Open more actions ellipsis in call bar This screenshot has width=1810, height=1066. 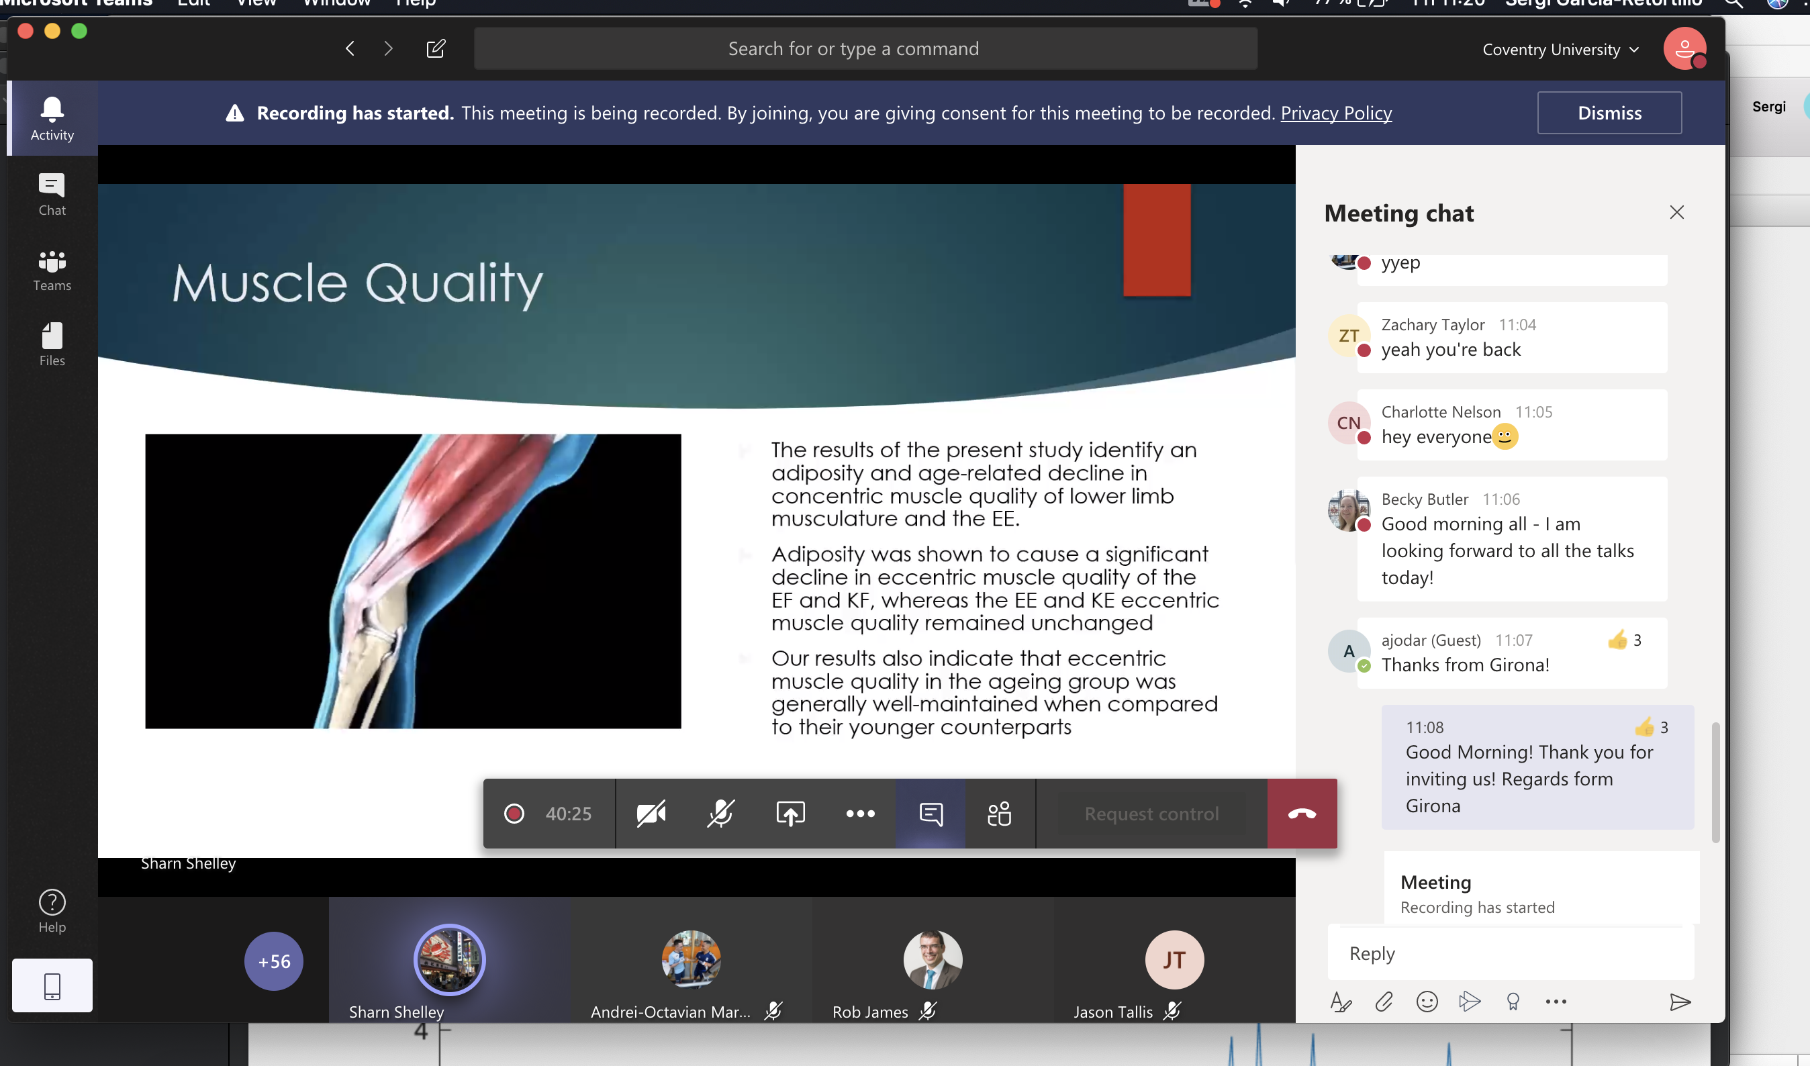[x=860, y=813]
